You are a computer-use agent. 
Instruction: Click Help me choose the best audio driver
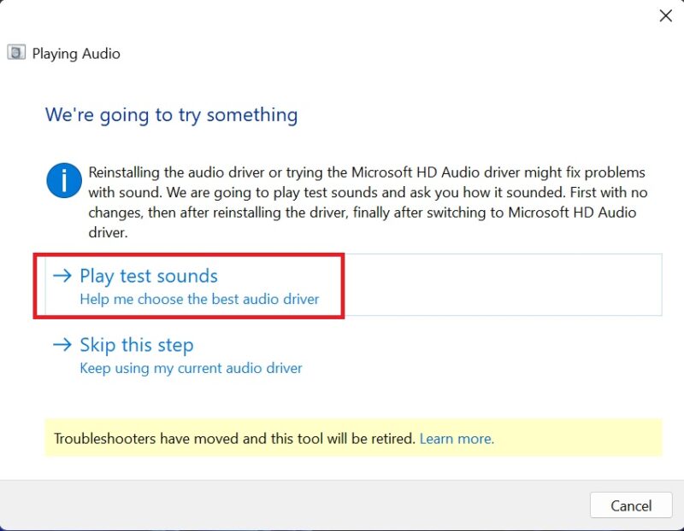coord(198,299)
